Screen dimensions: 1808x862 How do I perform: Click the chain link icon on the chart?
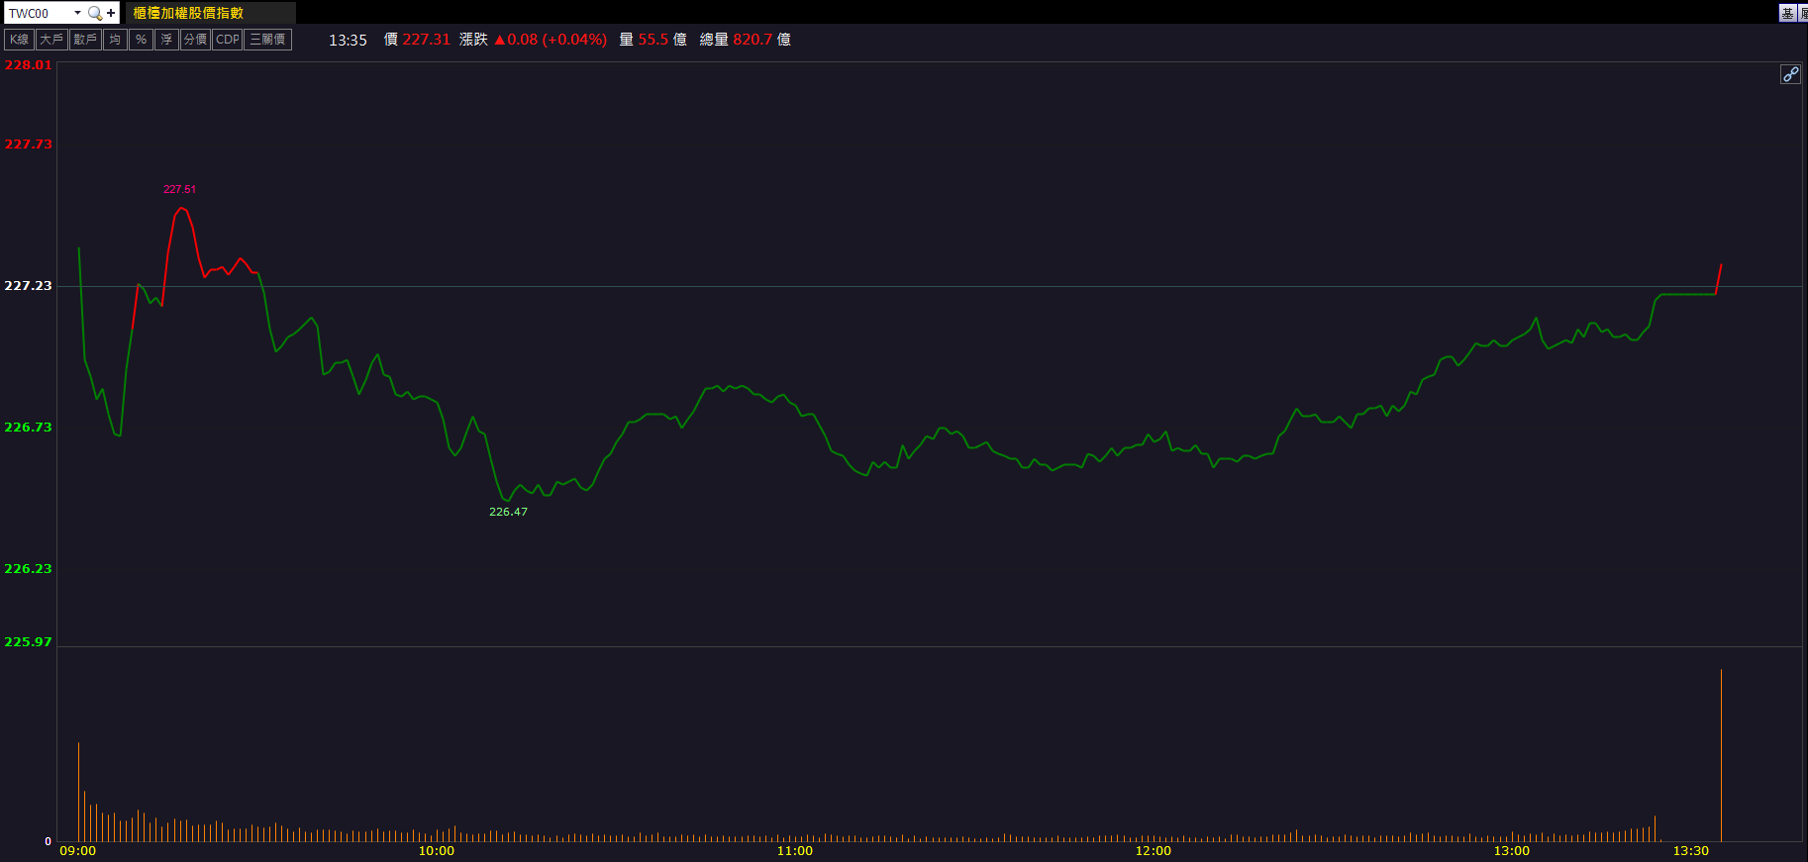[1790, 74]
